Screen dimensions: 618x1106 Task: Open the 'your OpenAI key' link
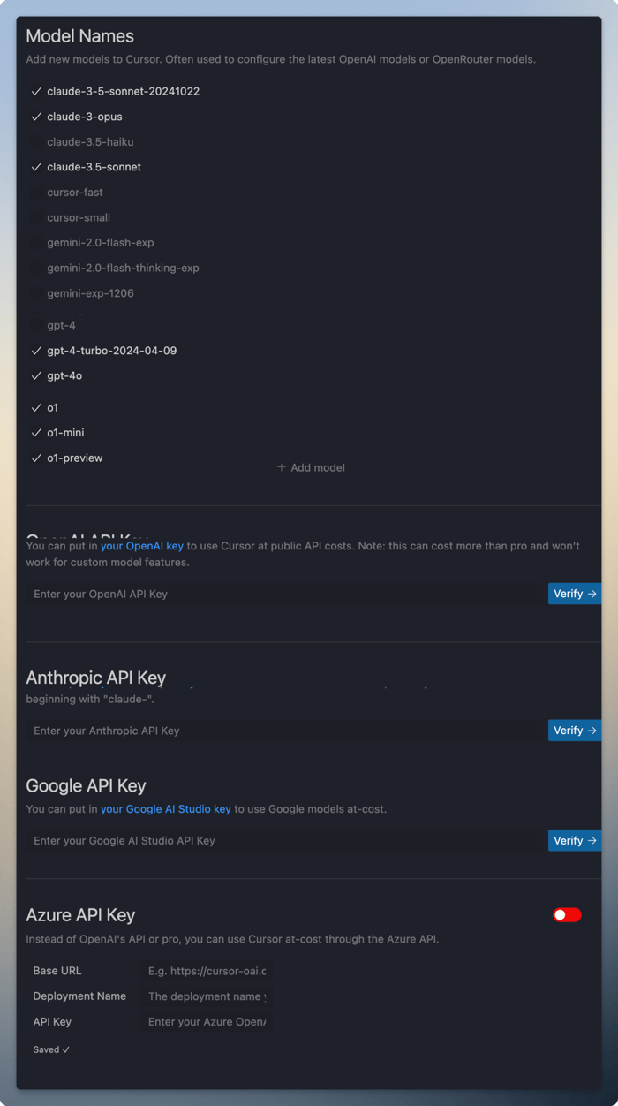142,546
